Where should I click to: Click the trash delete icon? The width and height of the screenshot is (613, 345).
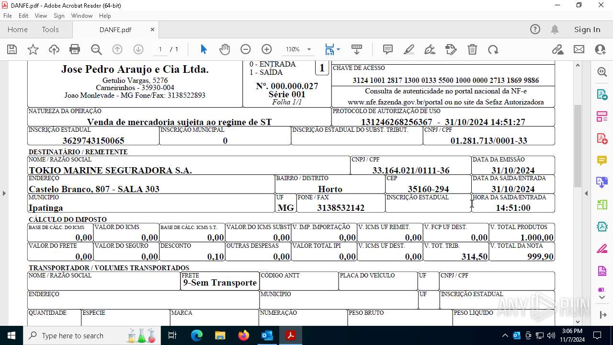point(472,49)
